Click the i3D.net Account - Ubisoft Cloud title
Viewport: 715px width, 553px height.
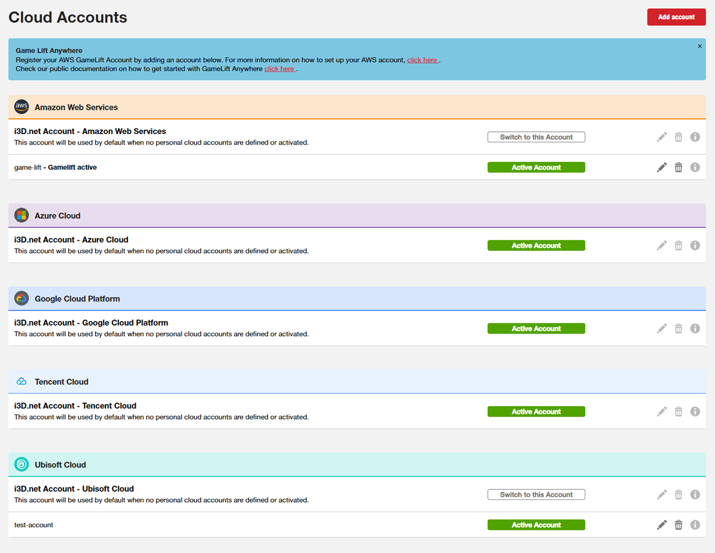click(74, 489)
